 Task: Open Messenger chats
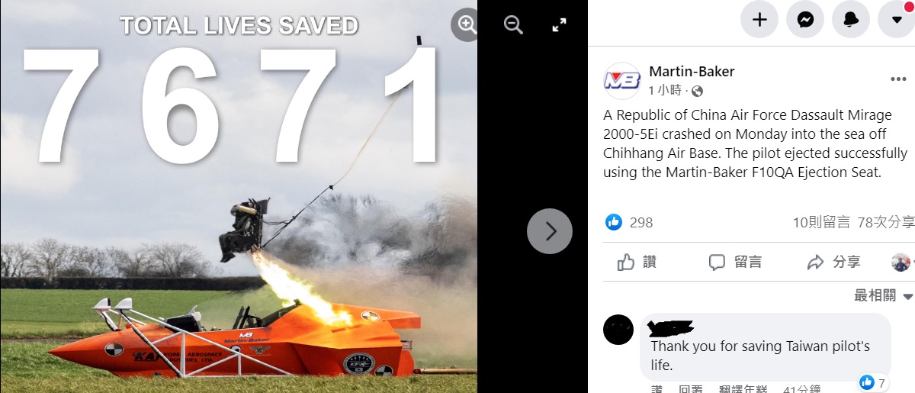(x=805, y=20)
